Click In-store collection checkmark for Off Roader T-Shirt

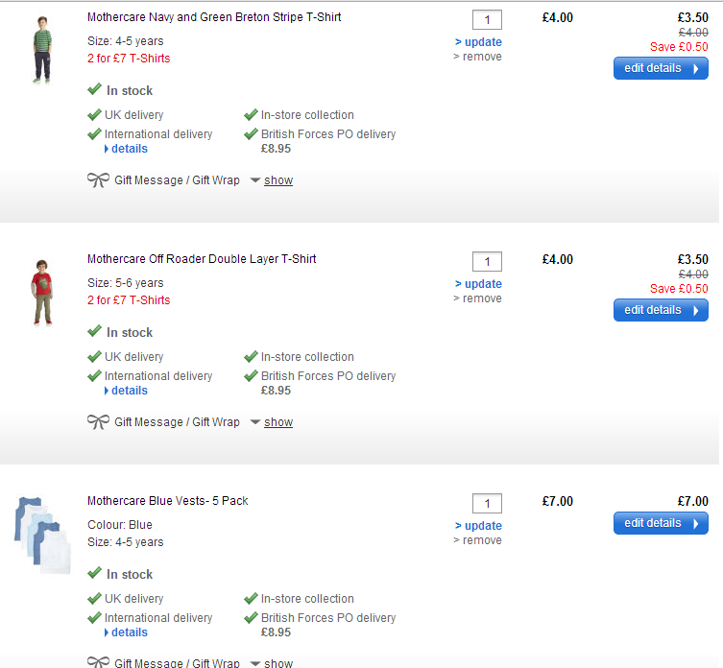click(x=251, y=356)
